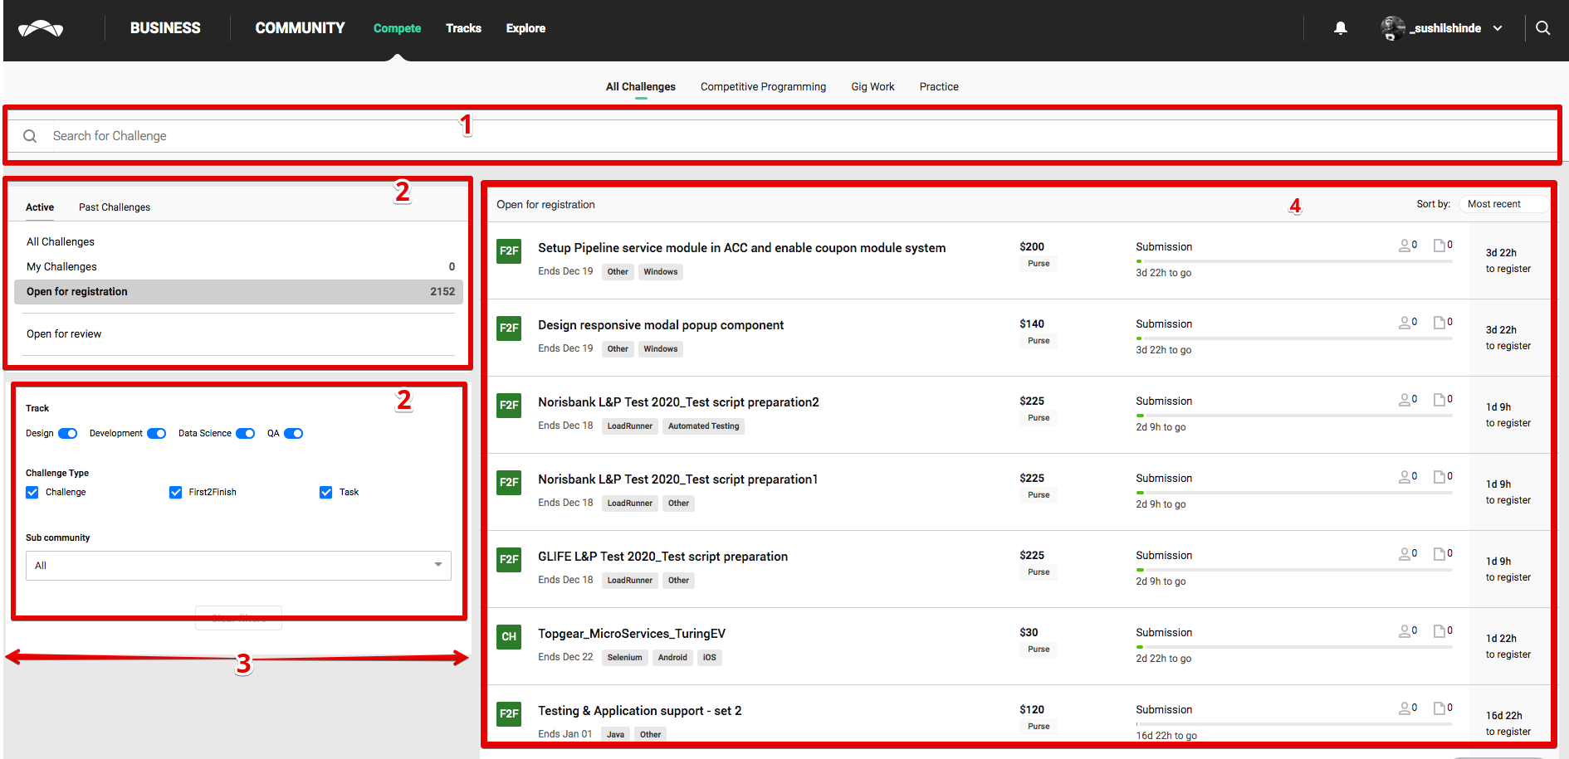Open the Practice tab
The width and height of the screenshot is (1569, 759).
point(939,87)
